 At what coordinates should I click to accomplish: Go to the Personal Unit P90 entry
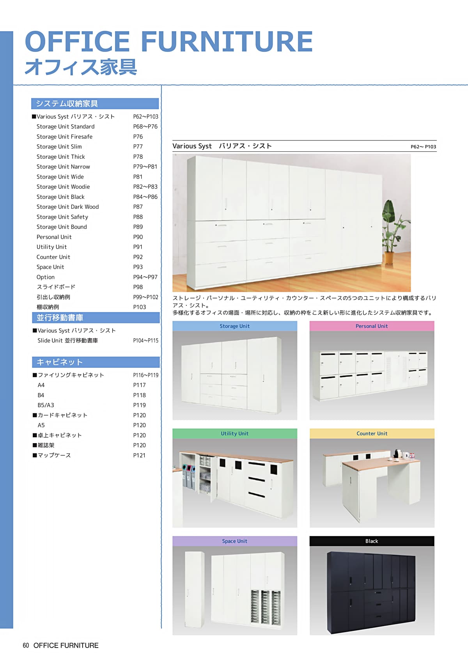tap(54, 237)
